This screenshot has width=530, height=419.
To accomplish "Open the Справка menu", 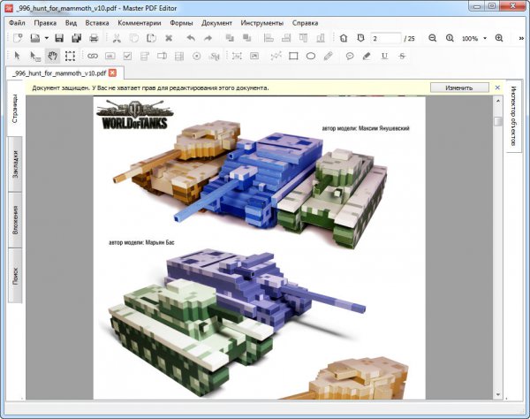I will 306,23.
